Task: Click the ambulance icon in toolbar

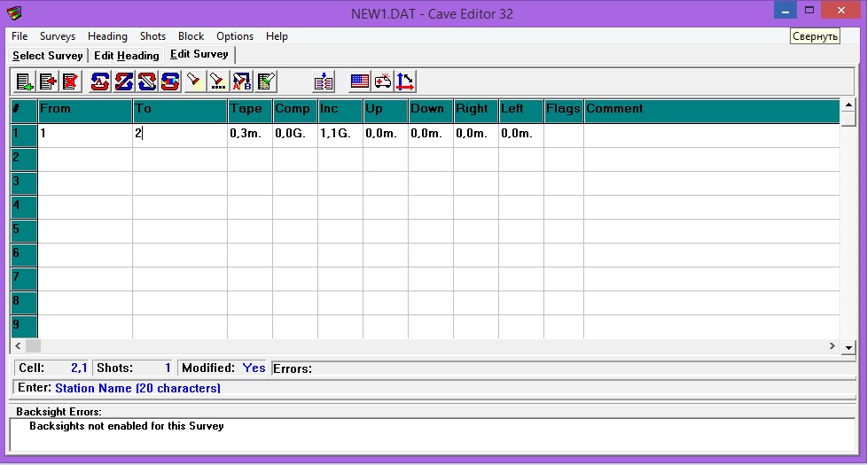Action: (382, 82)
